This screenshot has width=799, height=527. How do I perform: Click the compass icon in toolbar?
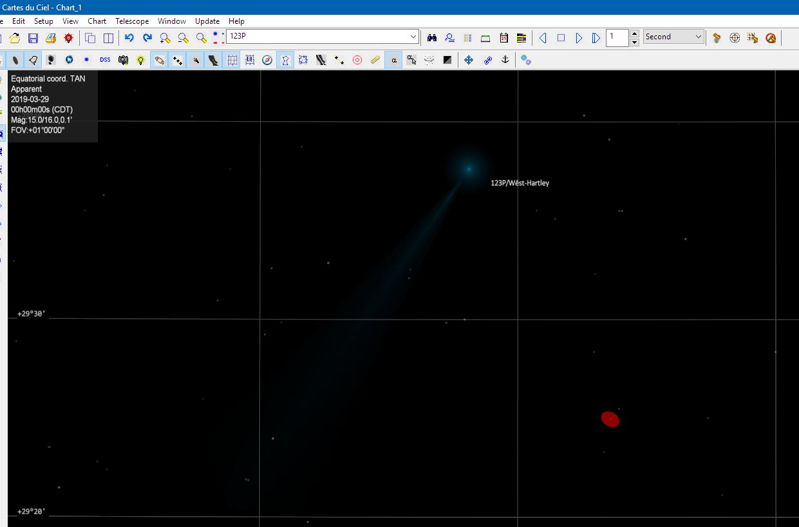pyautogui.click(x=267, y=60)
